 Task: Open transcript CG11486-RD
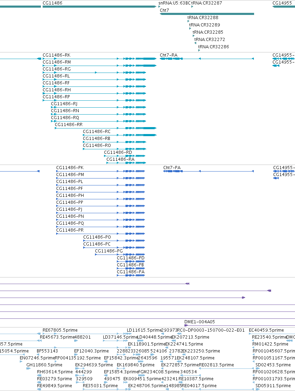click(x=118, y=152)
